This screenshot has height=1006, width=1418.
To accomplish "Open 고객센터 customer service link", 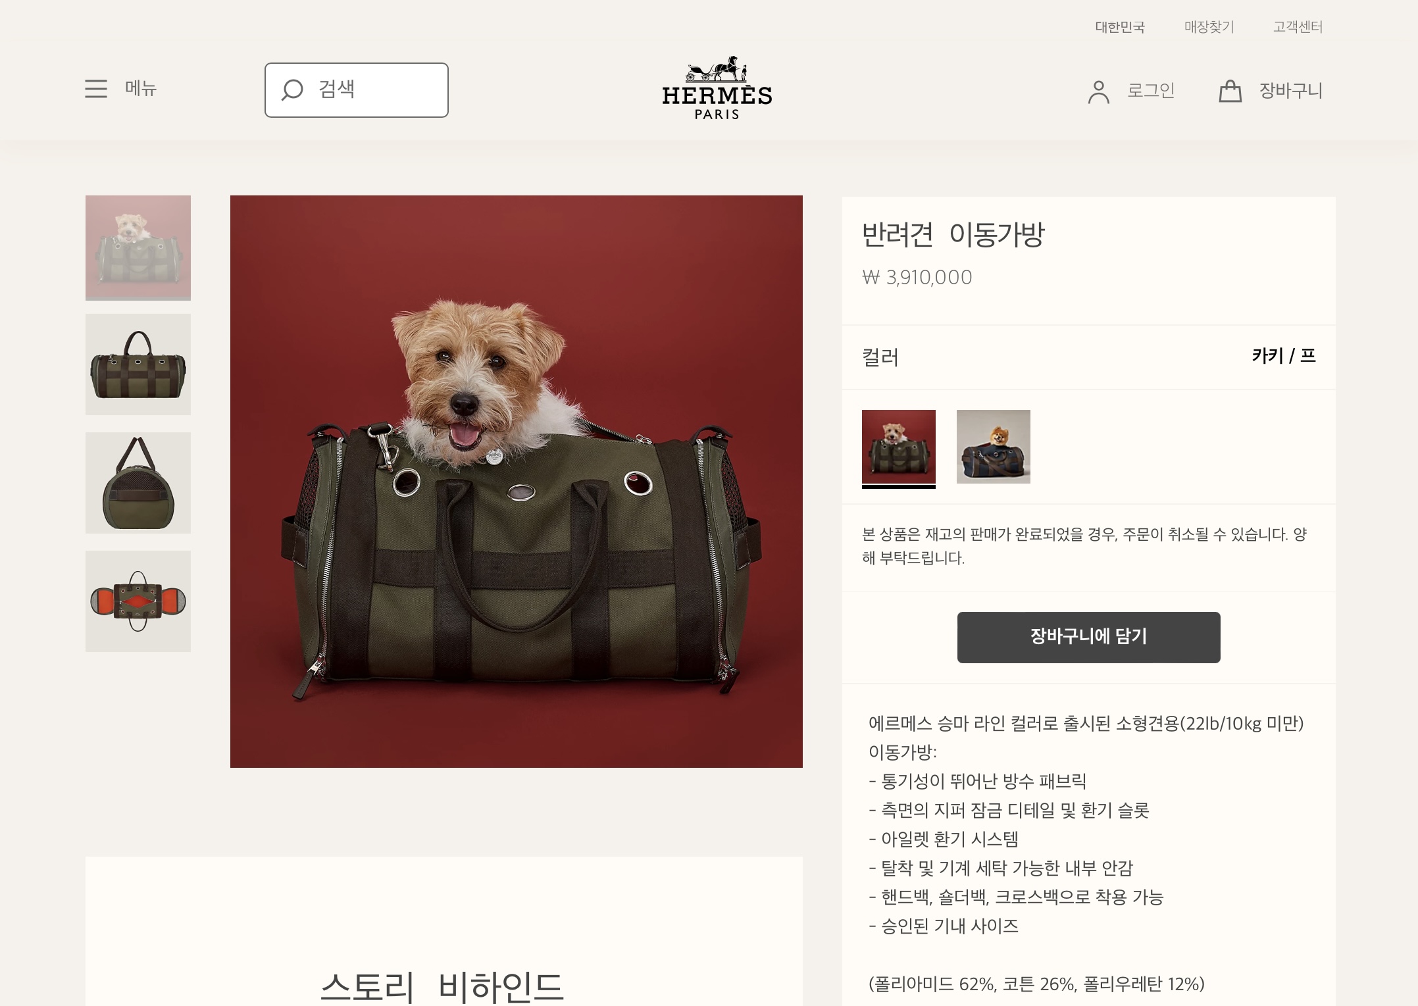I will [x=1298, y=27].
